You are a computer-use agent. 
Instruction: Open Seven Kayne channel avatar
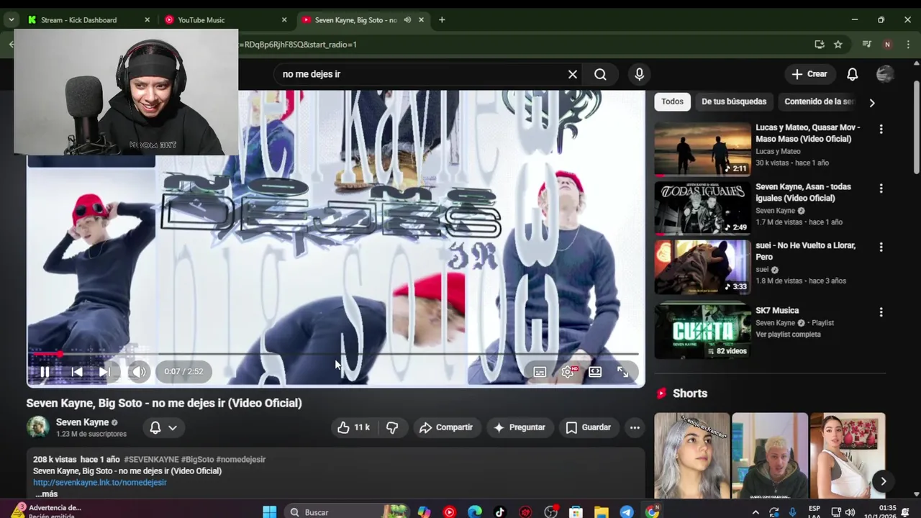[x=38, y=427]
